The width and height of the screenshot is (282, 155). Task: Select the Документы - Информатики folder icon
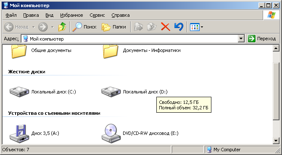pyautogui.click(x=111, y=52)
